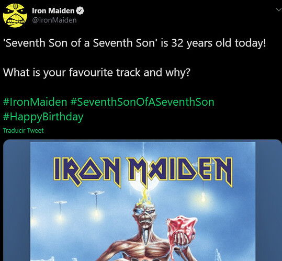This screenshot has height=261, width=282.
Task: Open the Iron Maiden display name
Action: tap(53, 11)
